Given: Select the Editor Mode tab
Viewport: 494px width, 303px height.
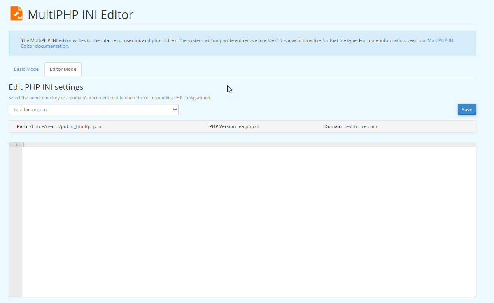Looking at the screenshot, I should click(x=63, y=69).
